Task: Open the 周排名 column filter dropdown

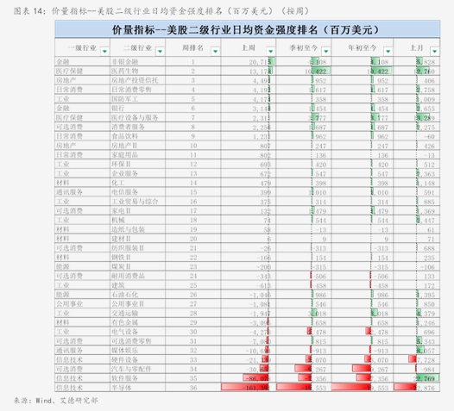Action: coord(215,52)
